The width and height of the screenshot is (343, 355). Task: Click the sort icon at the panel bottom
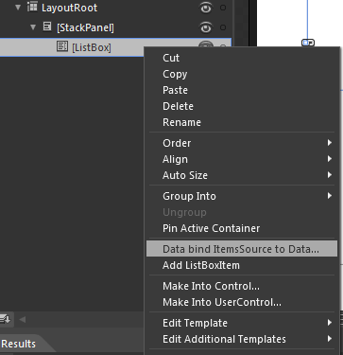pos(5,319)
